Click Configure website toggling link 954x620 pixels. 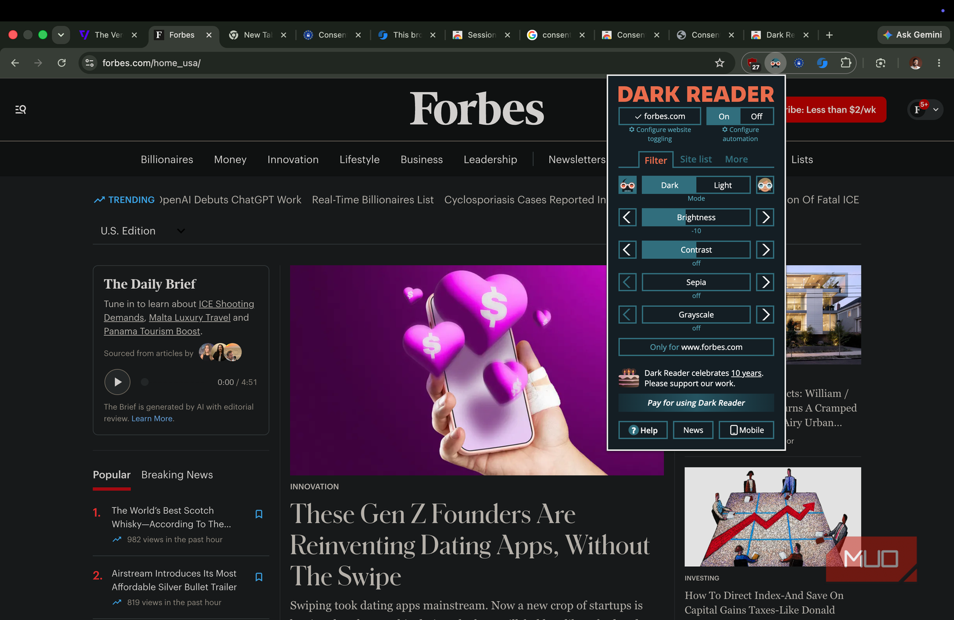click(x=660, y=134)
